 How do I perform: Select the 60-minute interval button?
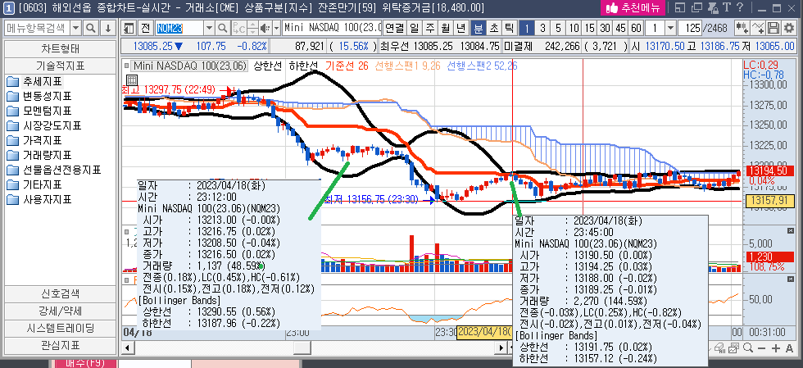[x=637, y=28]
